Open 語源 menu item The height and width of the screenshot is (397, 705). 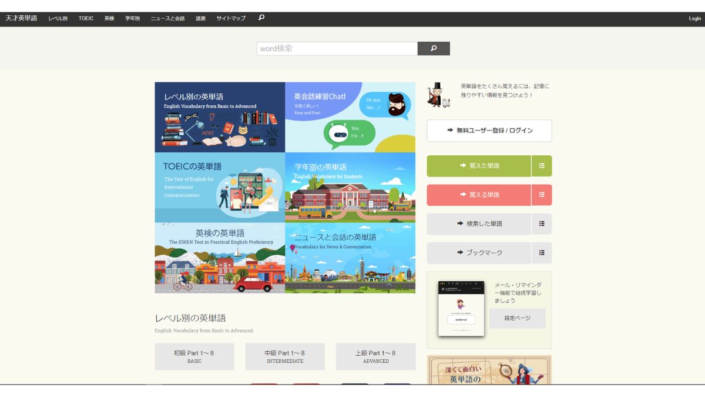coord(200,18)
